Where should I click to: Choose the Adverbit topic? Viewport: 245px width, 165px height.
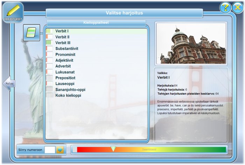pyautogui.click(x=96, y=66)
